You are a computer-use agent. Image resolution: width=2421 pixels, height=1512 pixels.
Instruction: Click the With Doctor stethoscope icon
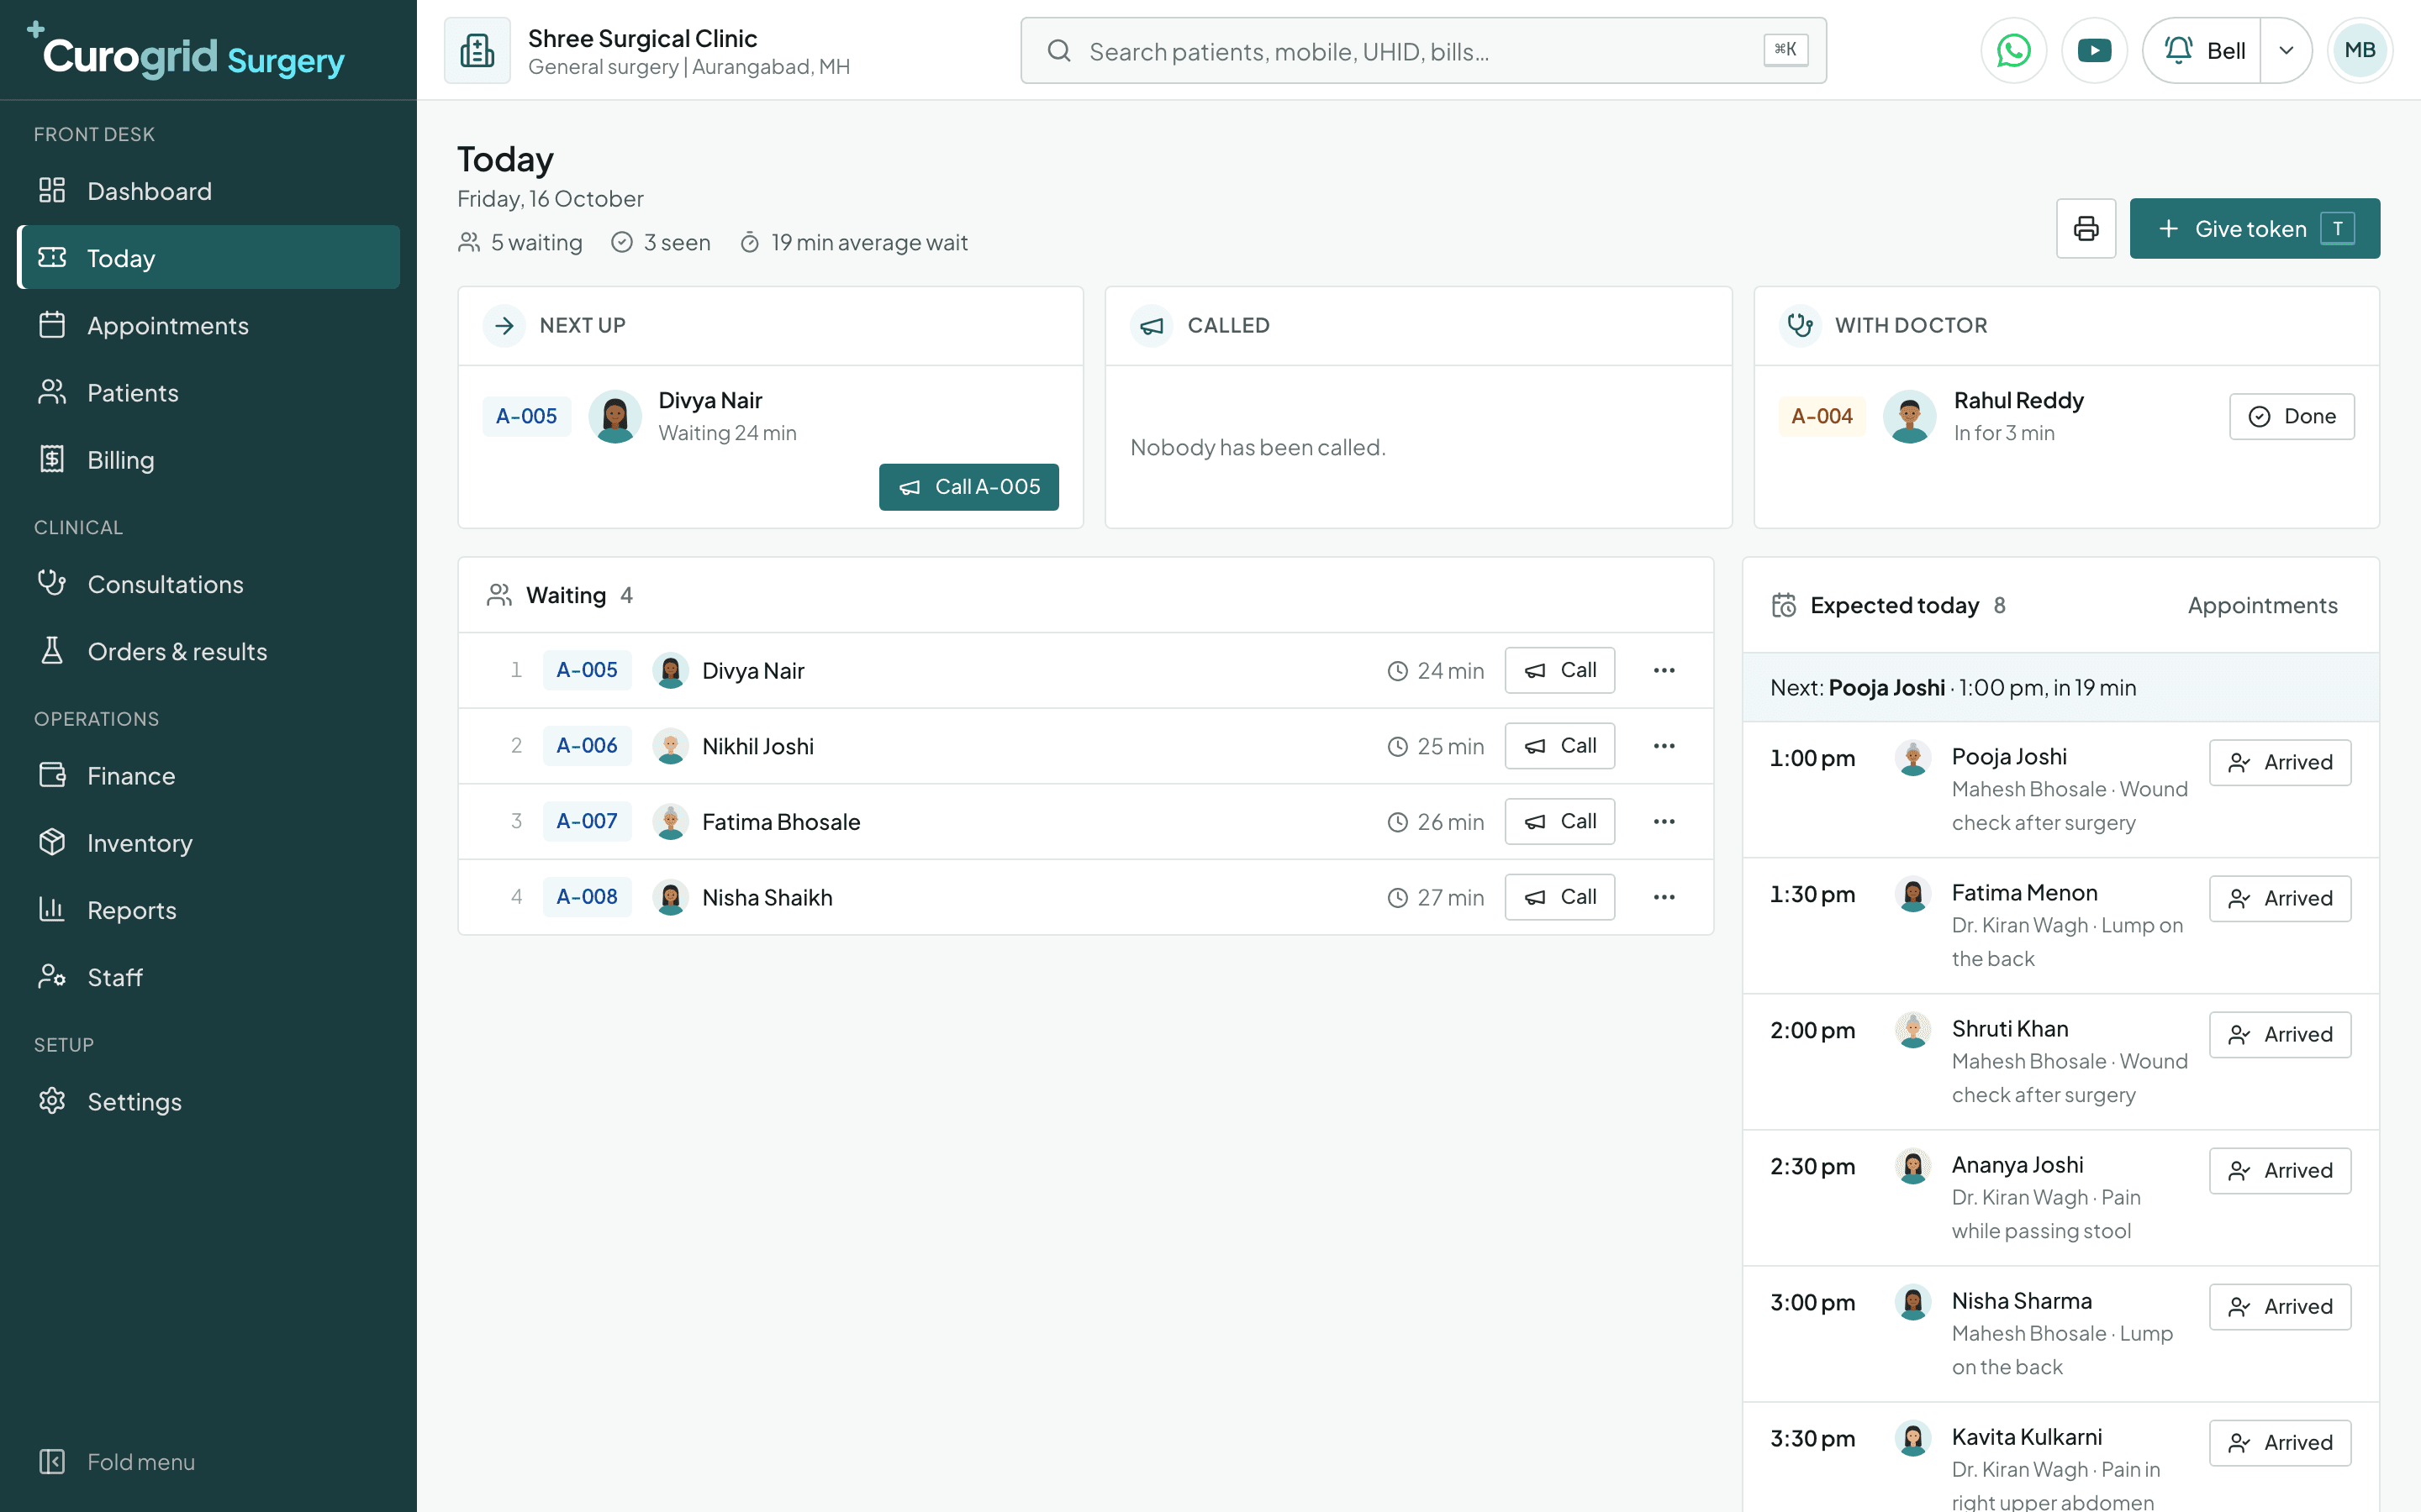[1800, 325]
